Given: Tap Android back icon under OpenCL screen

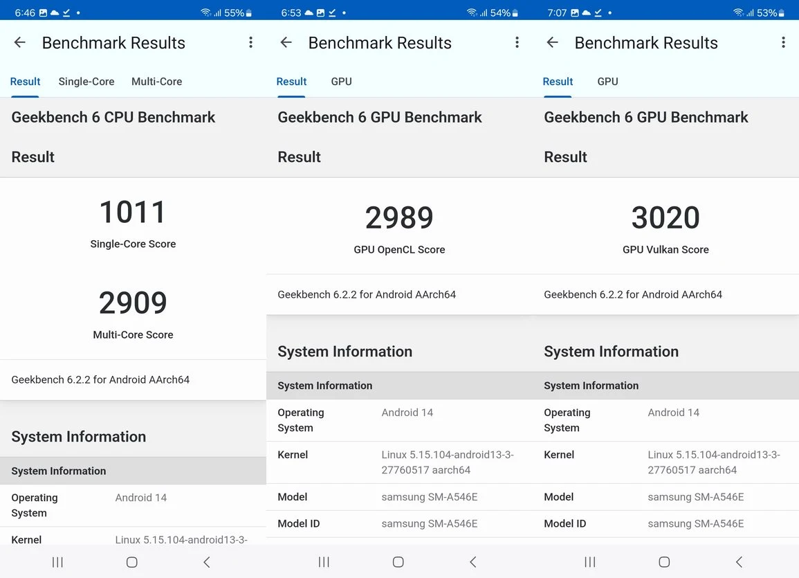Looking at the screenshot, I should 473,561.
